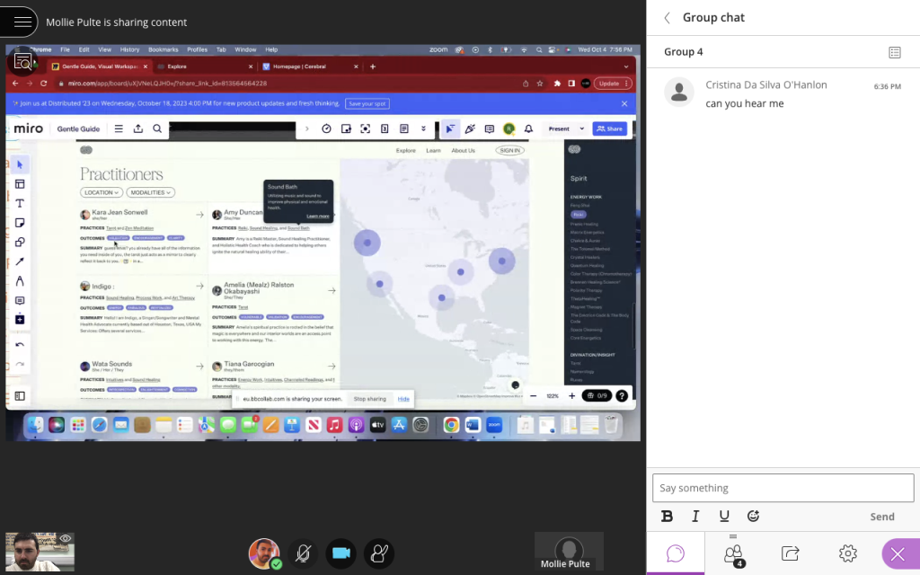The image size is (920, 575).
Task: Open the Group 4 chat list icon
Action: 894,52
